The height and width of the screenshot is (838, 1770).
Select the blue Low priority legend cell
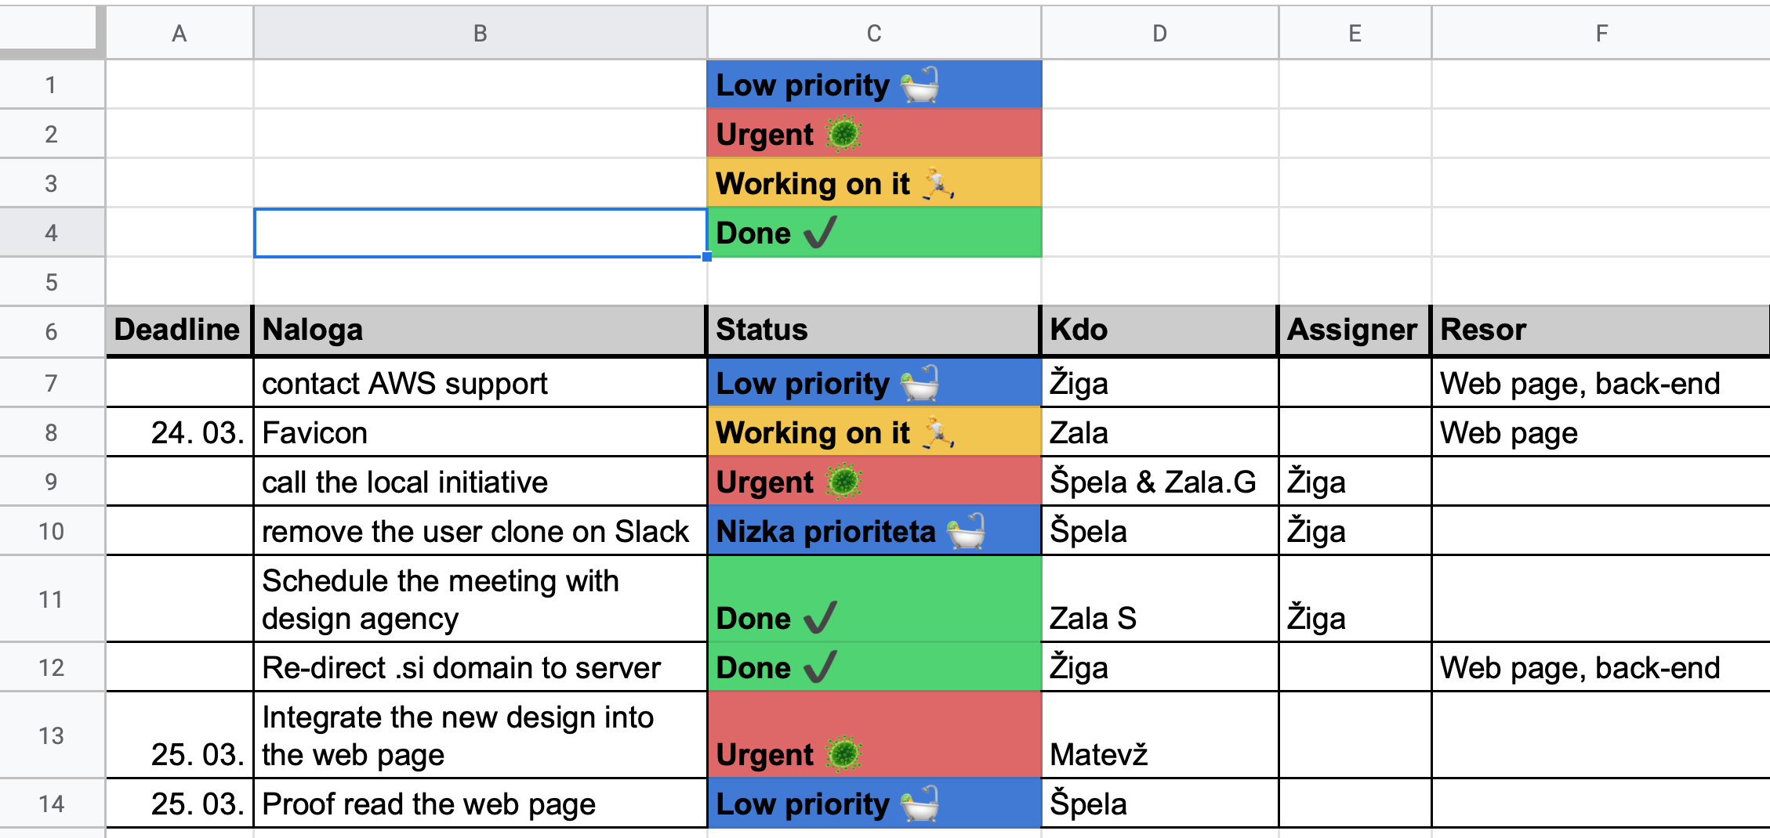874,85
